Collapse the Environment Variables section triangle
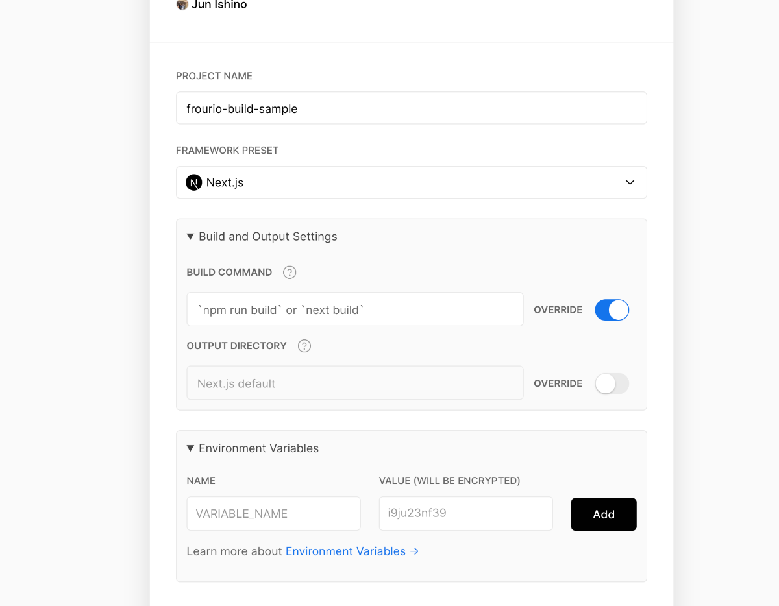This screenshot has height=606, width=779. (191, 448)
